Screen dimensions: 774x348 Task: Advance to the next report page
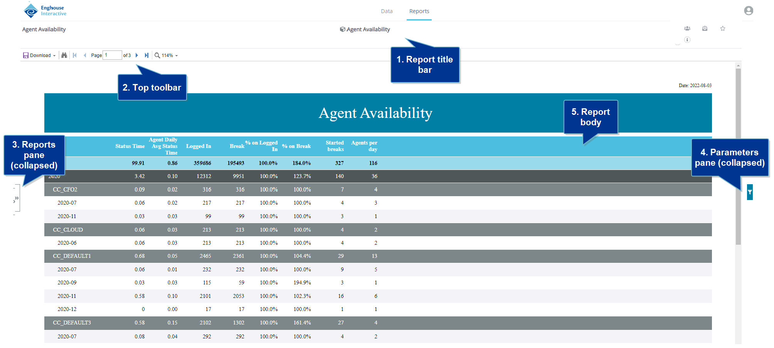[137, 55]
